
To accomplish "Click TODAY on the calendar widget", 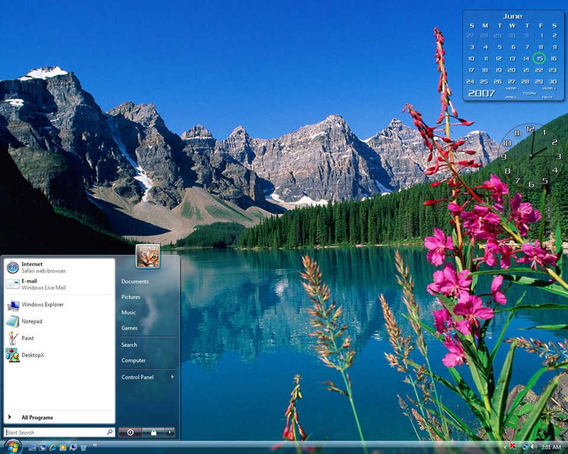I will (529, 93).
